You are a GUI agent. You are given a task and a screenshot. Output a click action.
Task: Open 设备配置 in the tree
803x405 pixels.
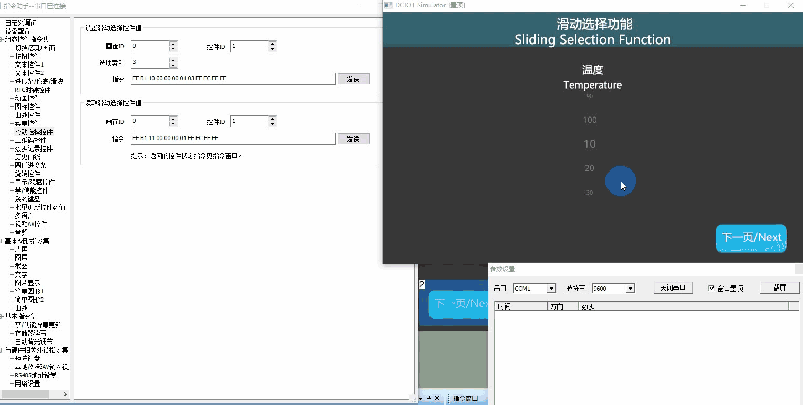coord(18,31)
